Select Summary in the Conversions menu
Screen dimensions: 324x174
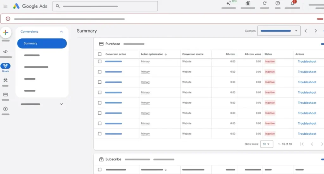tap(42, 43)
